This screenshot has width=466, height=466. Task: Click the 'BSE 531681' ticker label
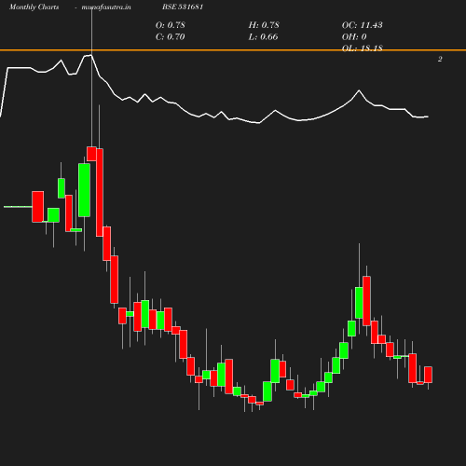click(x=183, y=7)
